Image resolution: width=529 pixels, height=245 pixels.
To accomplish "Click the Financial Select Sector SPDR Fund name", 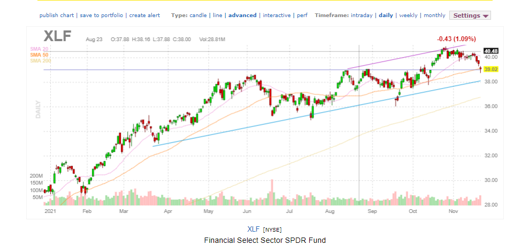I will click(265, 240).
